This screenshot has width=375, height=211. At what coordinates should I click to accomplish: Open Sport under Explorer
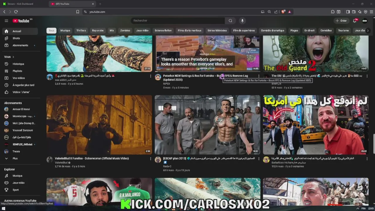(20, 190)
